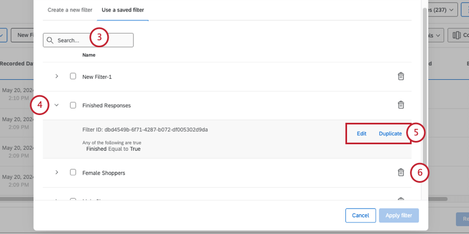This screenshot has height=234, width=469.
Task: Check the Female Shoppers checkbox
Action: (73, 172)
